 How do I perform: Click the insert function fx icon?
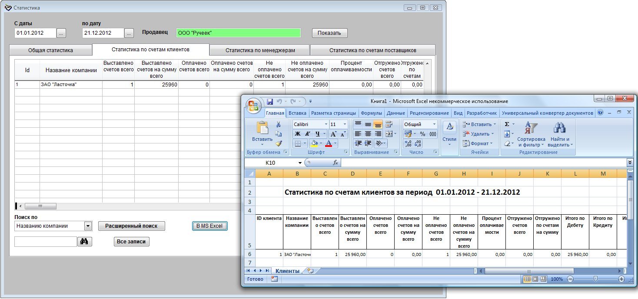[x=336, y=163]
